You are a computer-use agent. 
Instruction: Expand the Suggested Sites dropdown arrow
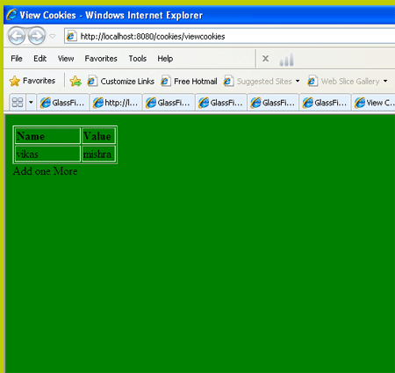[298, 81]
